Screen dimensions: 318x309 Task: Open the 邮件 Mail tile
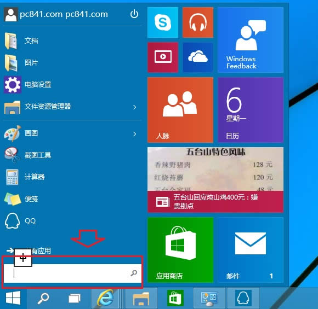[x=251, y=250]
